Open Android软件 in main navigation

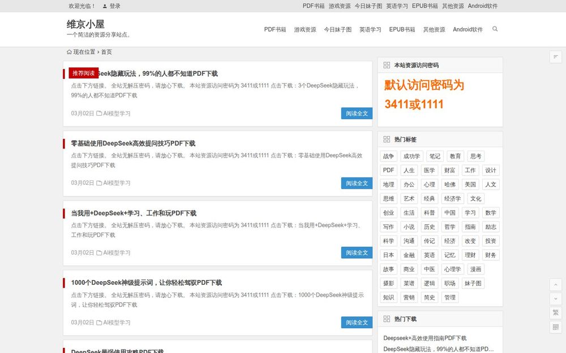tap(468, 29)
